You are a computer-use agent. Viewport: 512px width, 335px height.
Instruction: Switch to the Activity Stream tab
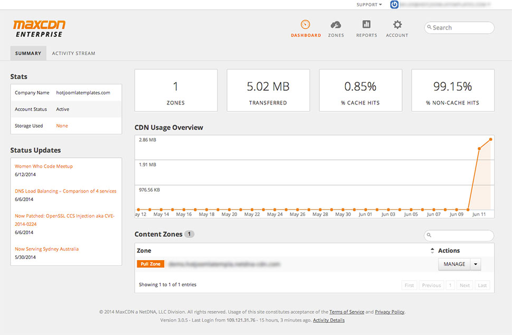coord(73,53)
